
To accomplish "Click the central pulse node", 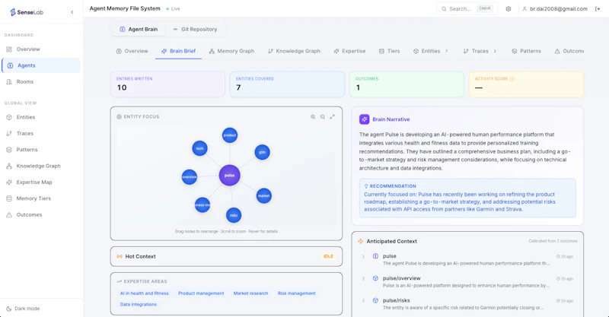I will coord(230,176).
